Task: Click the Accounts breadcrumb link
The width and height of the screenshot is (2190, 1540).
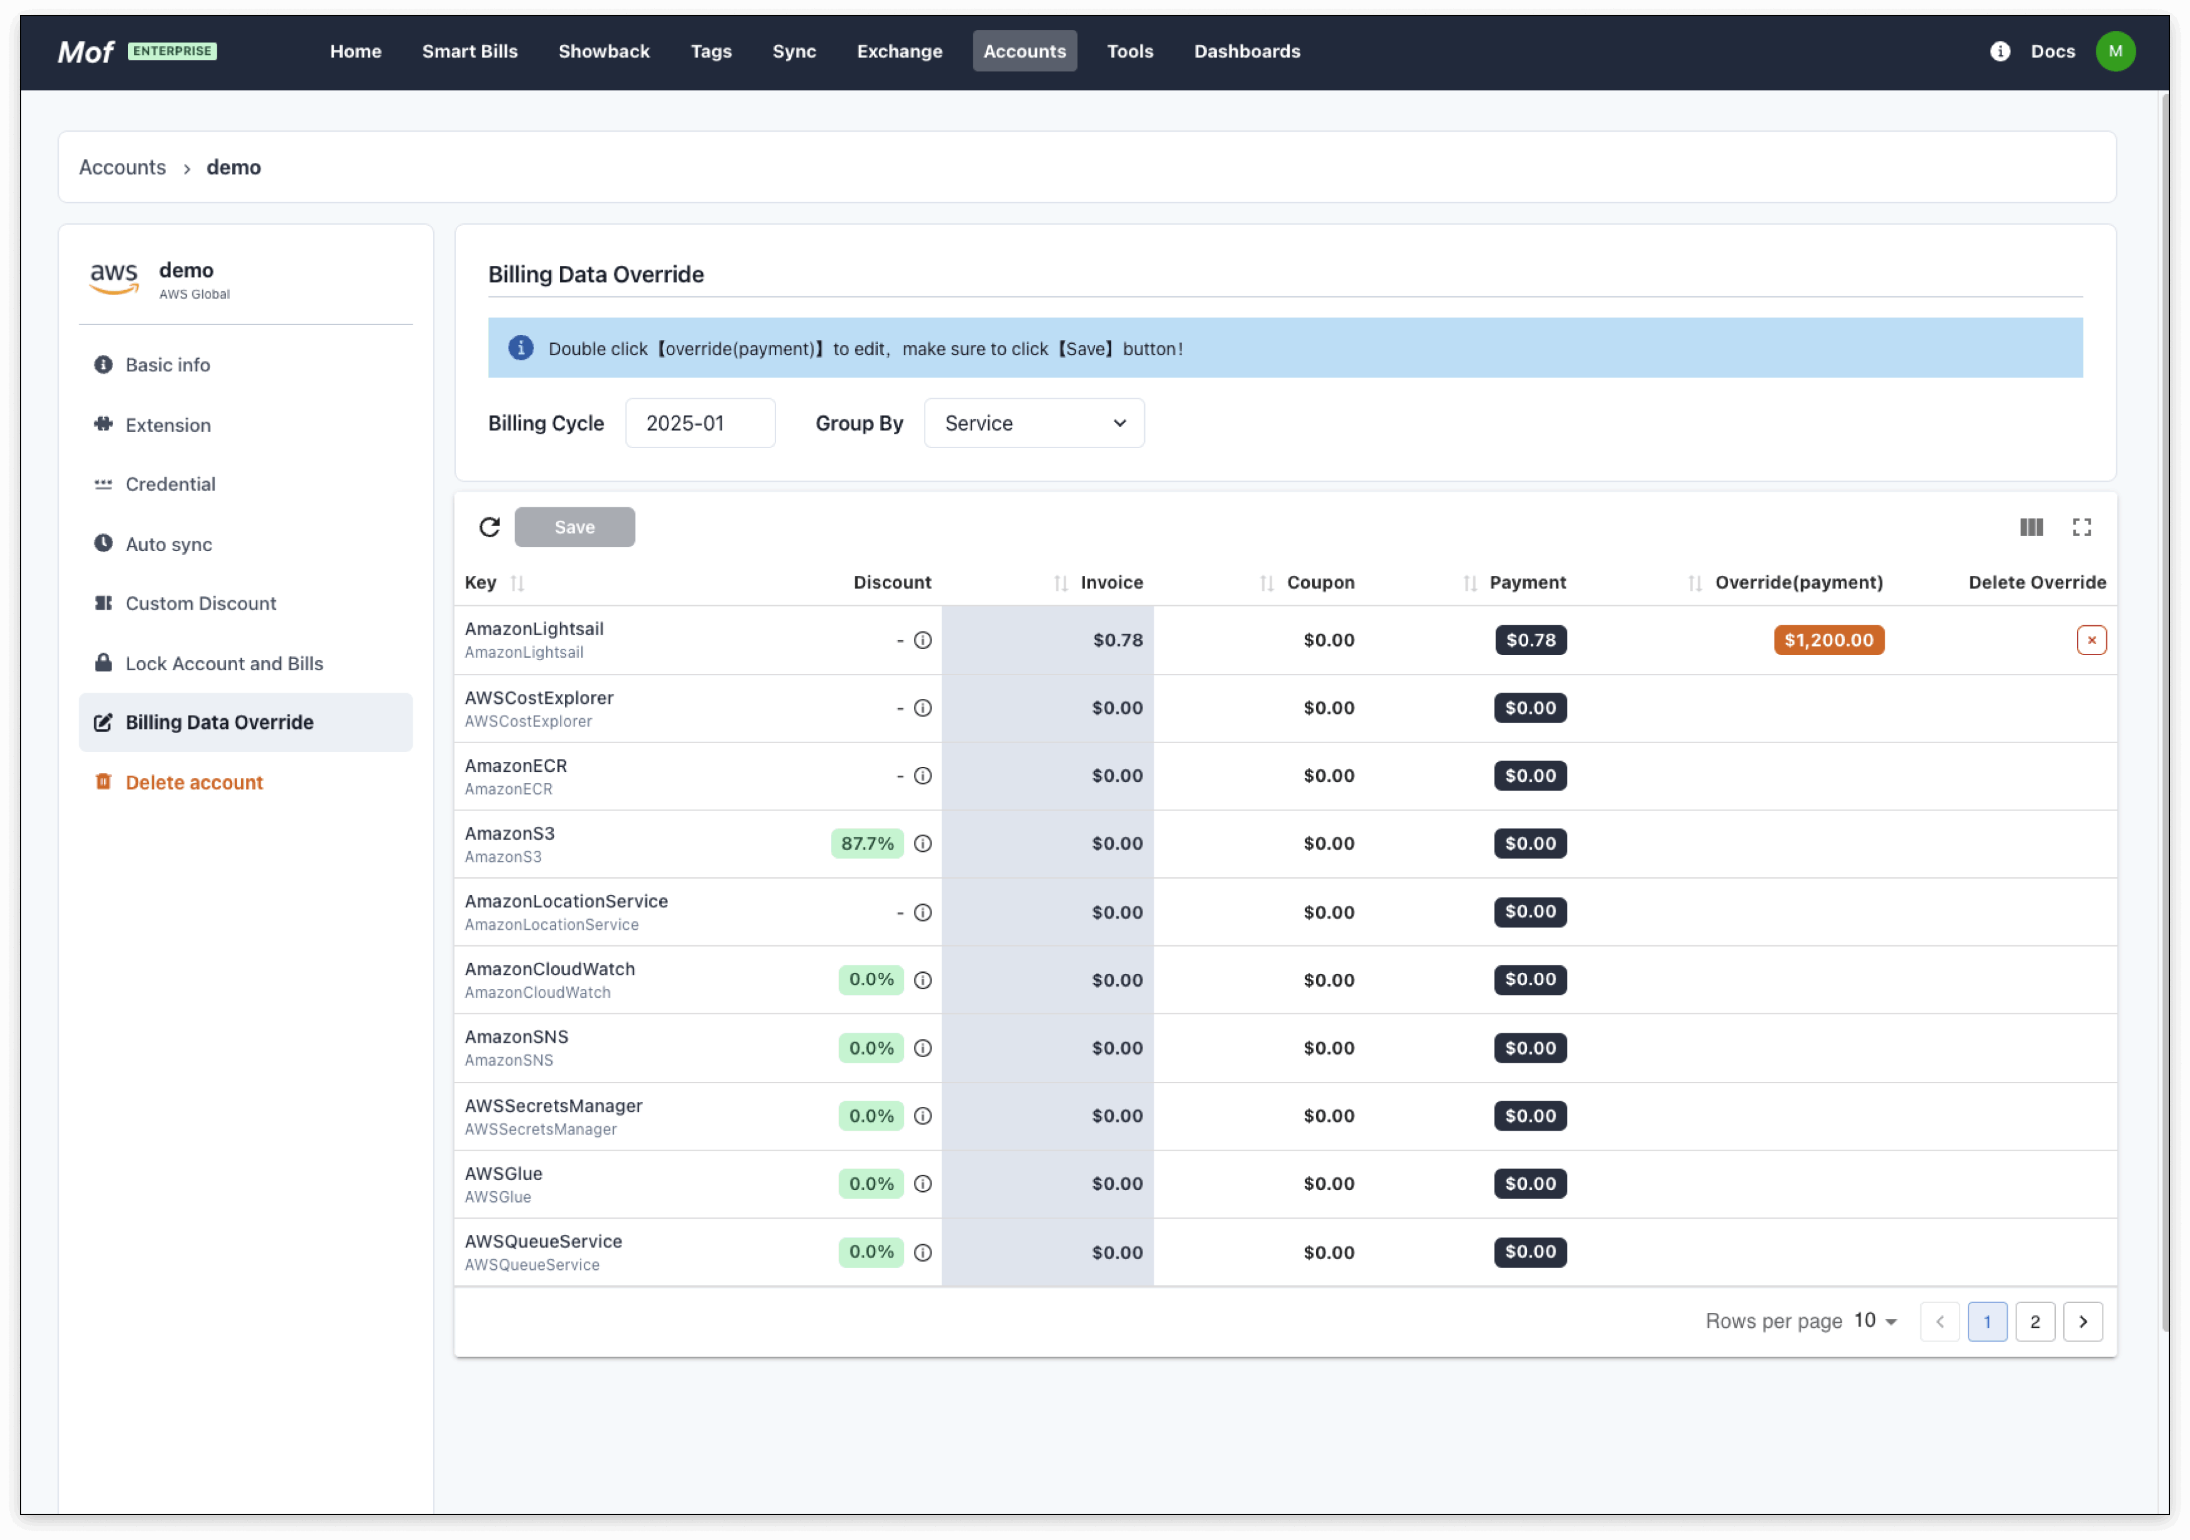Action: coord(122,167)
